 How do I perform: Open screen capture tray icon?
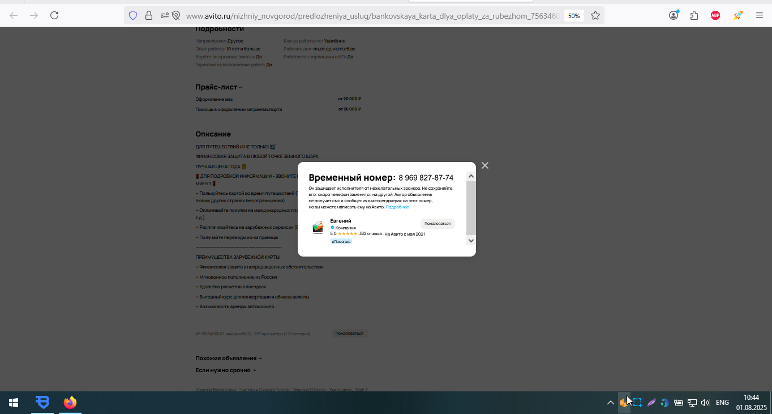pos(637,403)
